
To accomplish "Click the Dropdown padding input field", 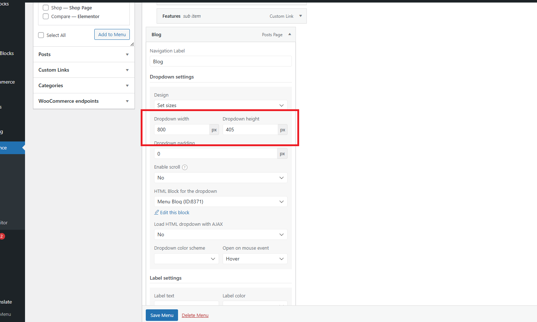I will pos(216,154).
